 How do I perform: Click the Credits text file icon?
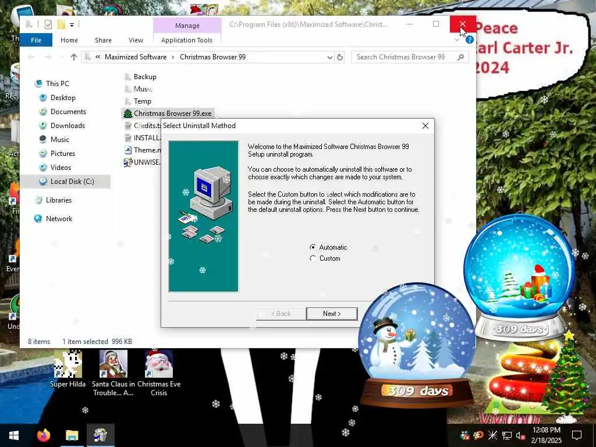click(x=128, y=126)
